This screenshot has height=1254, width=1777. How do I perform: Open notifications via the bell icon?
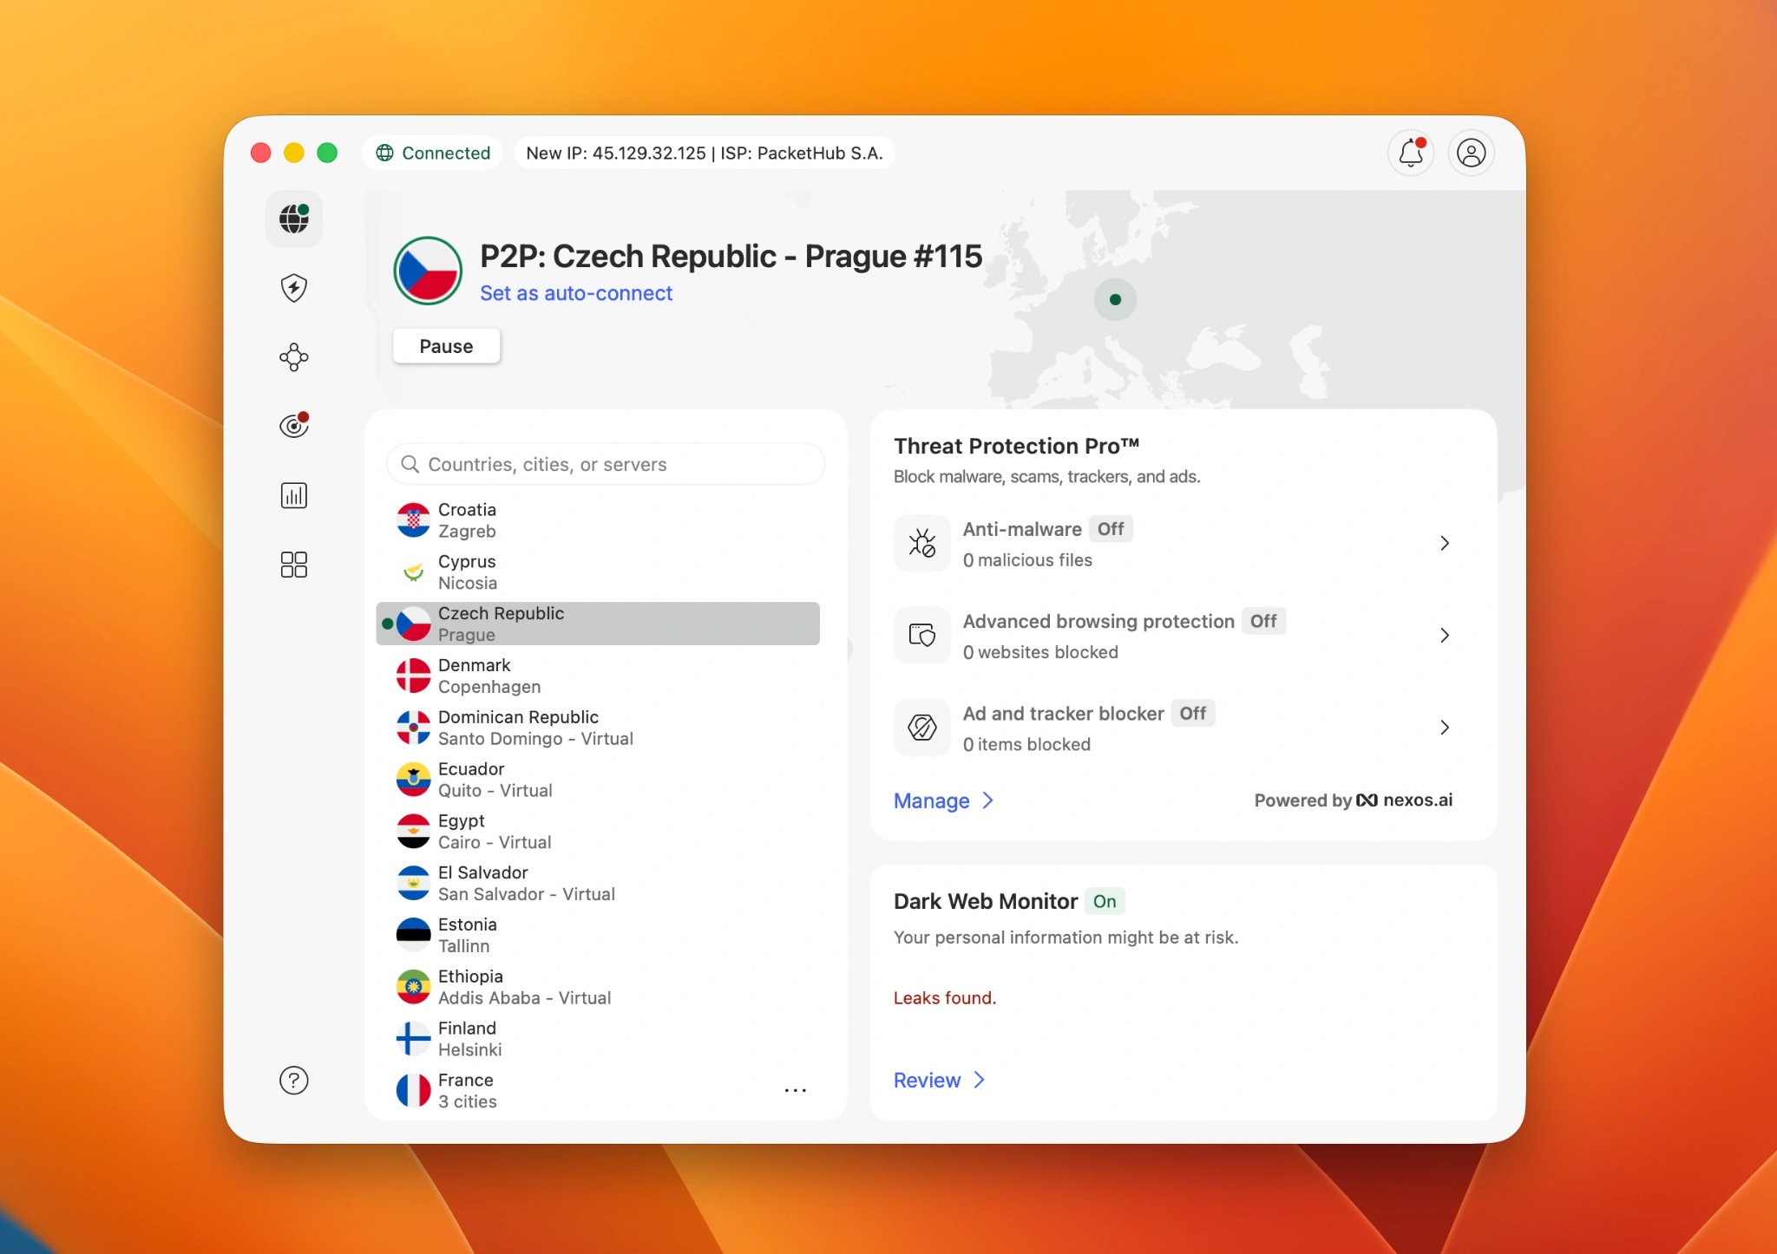click(x=1410, y=153)
